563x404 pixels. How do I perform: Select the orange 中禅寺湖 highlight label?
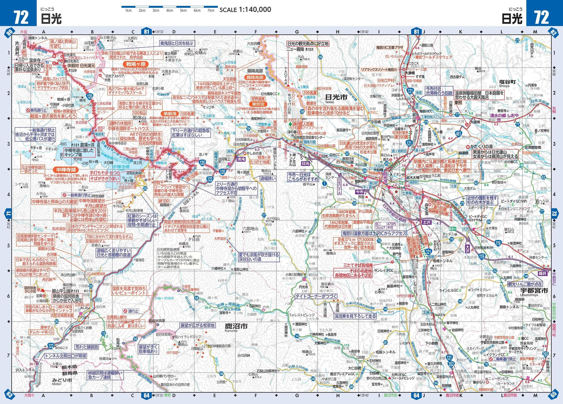click(66, 170)
